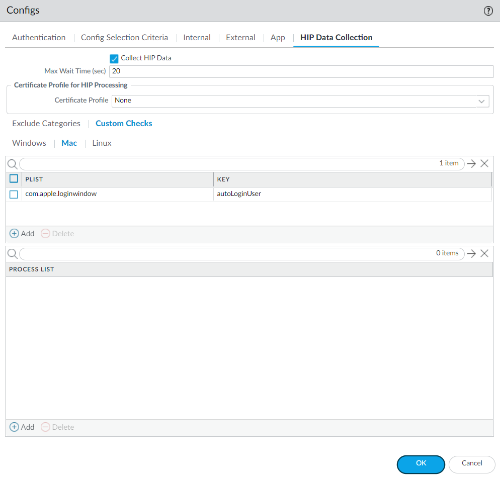The image size is (500, 481).
Task: Select the Windows custom checks tab
Action: point(29,143)
